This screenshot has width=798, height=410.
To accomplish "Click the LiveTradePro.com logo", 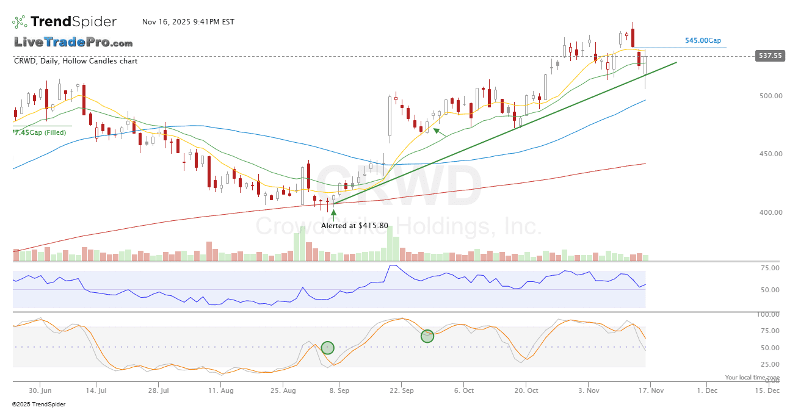I will (73, 43).
